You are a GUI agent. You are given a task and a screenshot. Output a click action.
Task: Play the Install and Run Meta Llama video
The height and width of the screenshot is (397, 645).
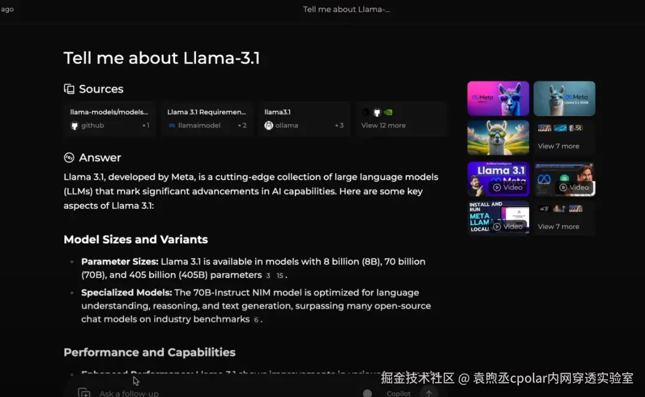point(498,218)
